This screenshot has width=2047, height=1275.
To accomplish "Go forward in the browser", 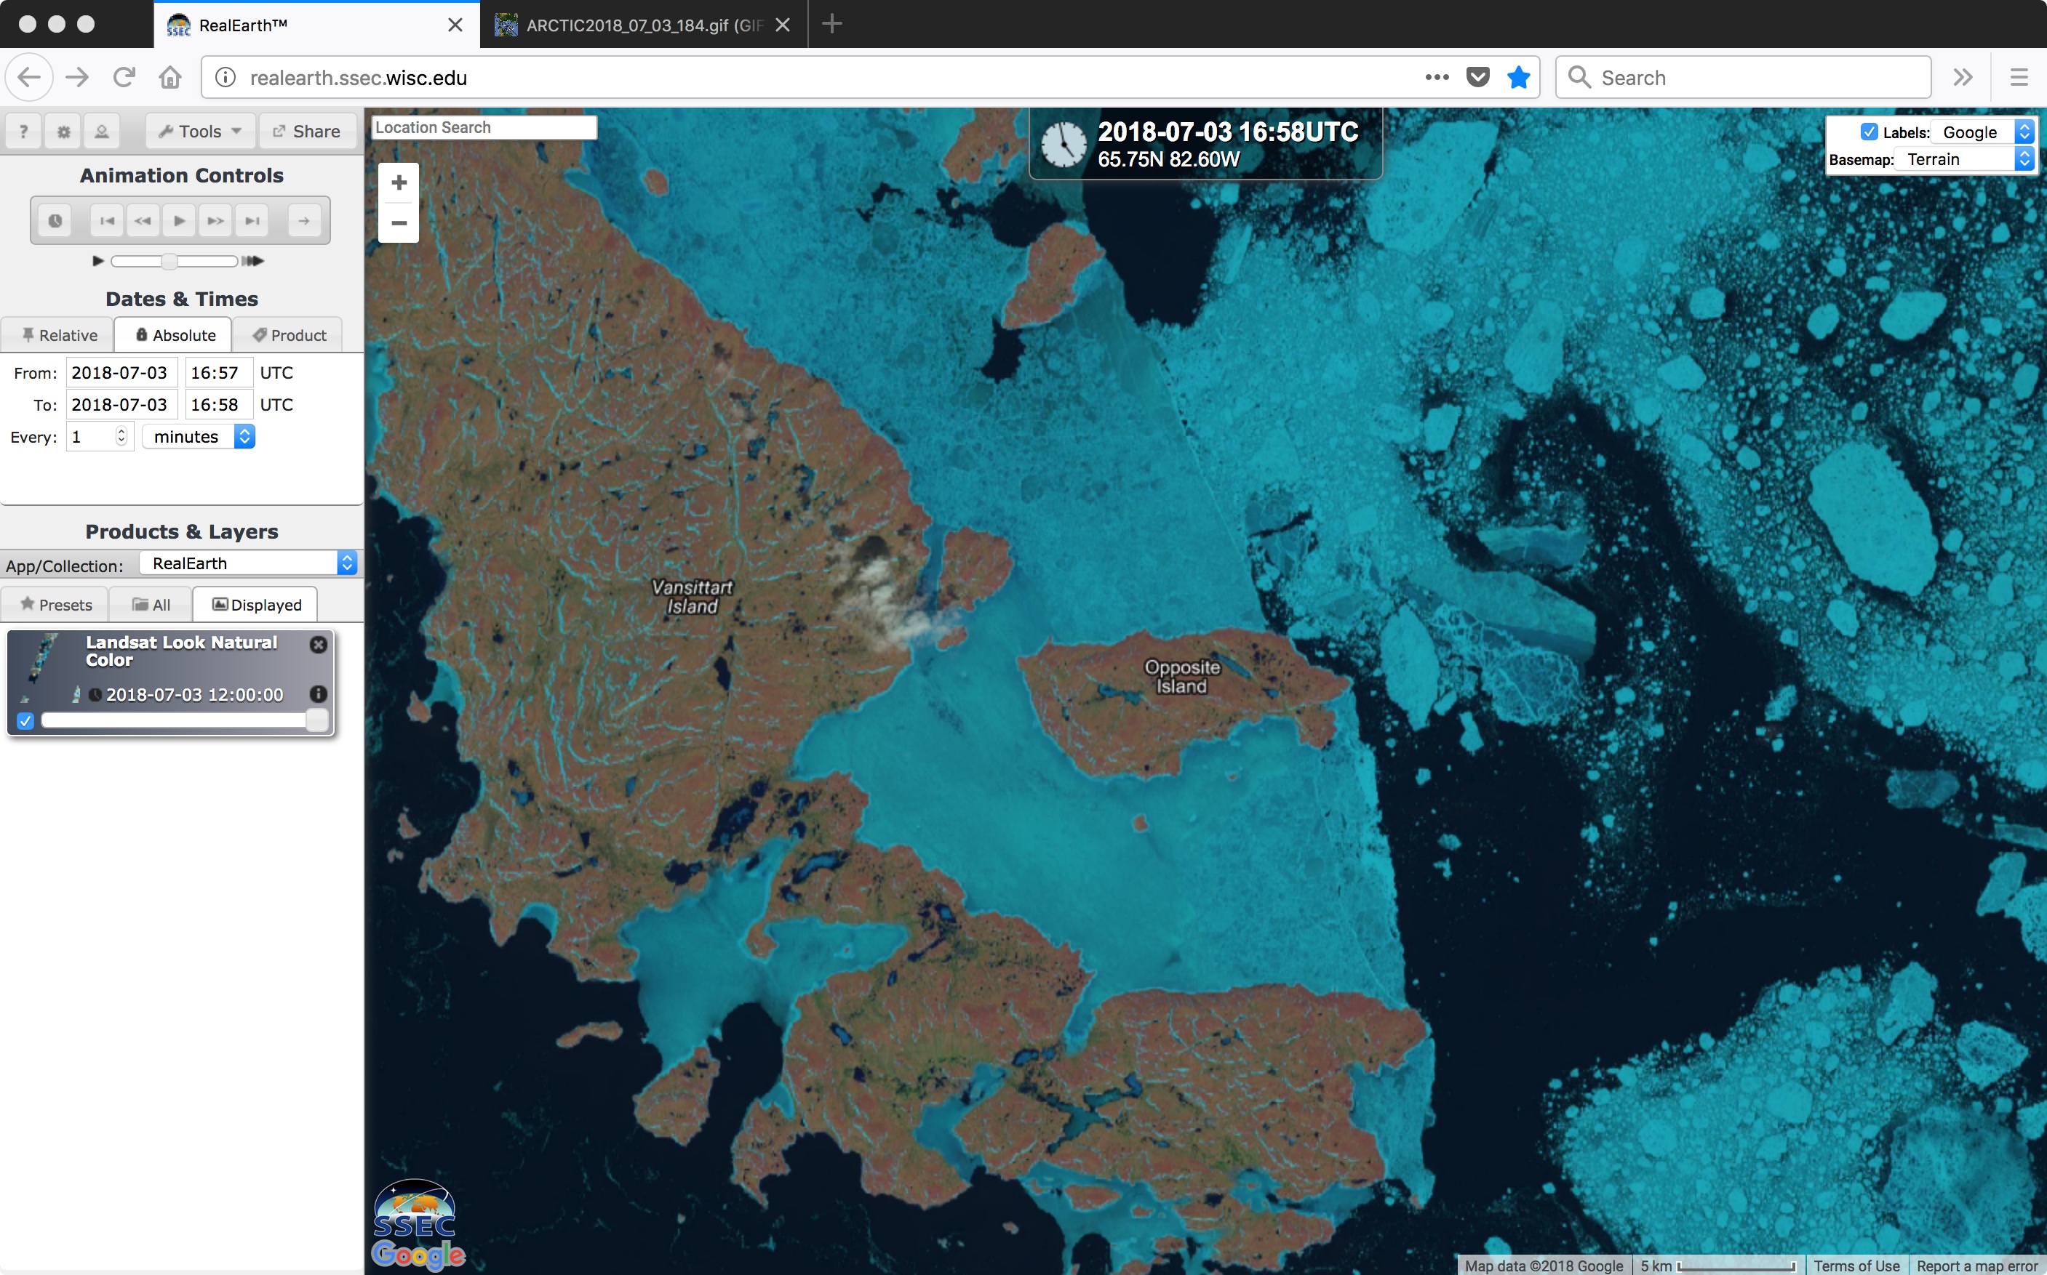I will [78, 78].
